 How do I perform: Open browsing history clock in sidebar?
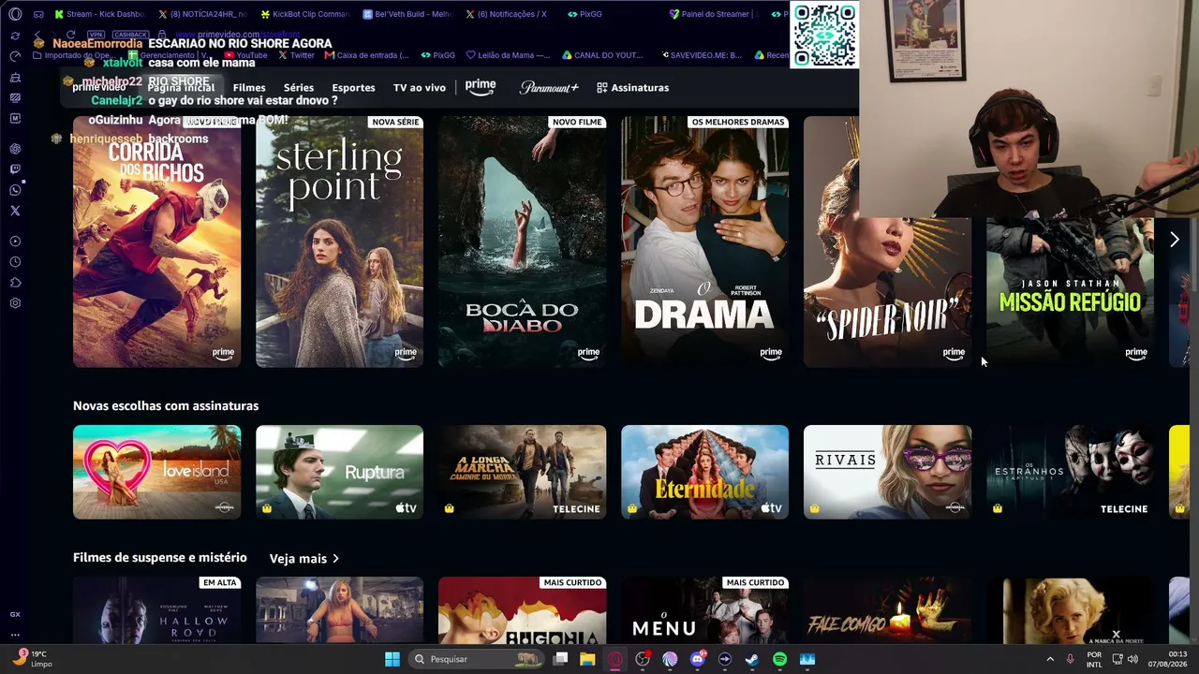(x=15, y=262)
